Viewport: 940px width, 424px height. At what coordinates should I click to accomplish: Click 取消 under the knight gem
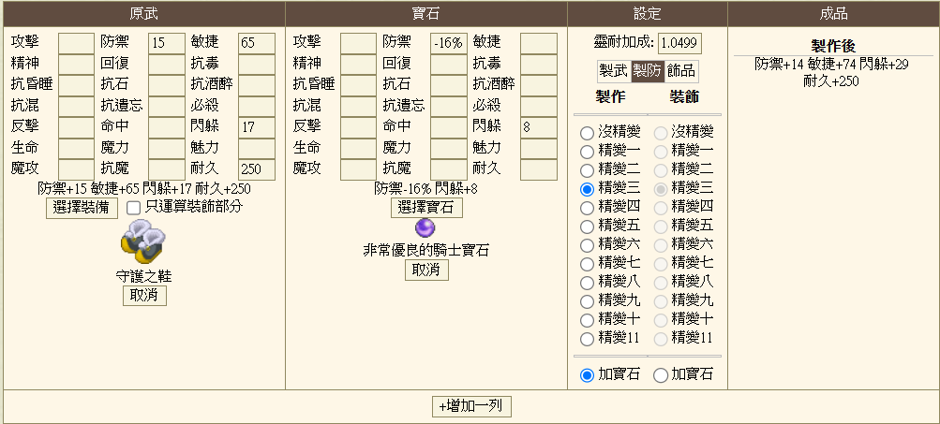426,270
